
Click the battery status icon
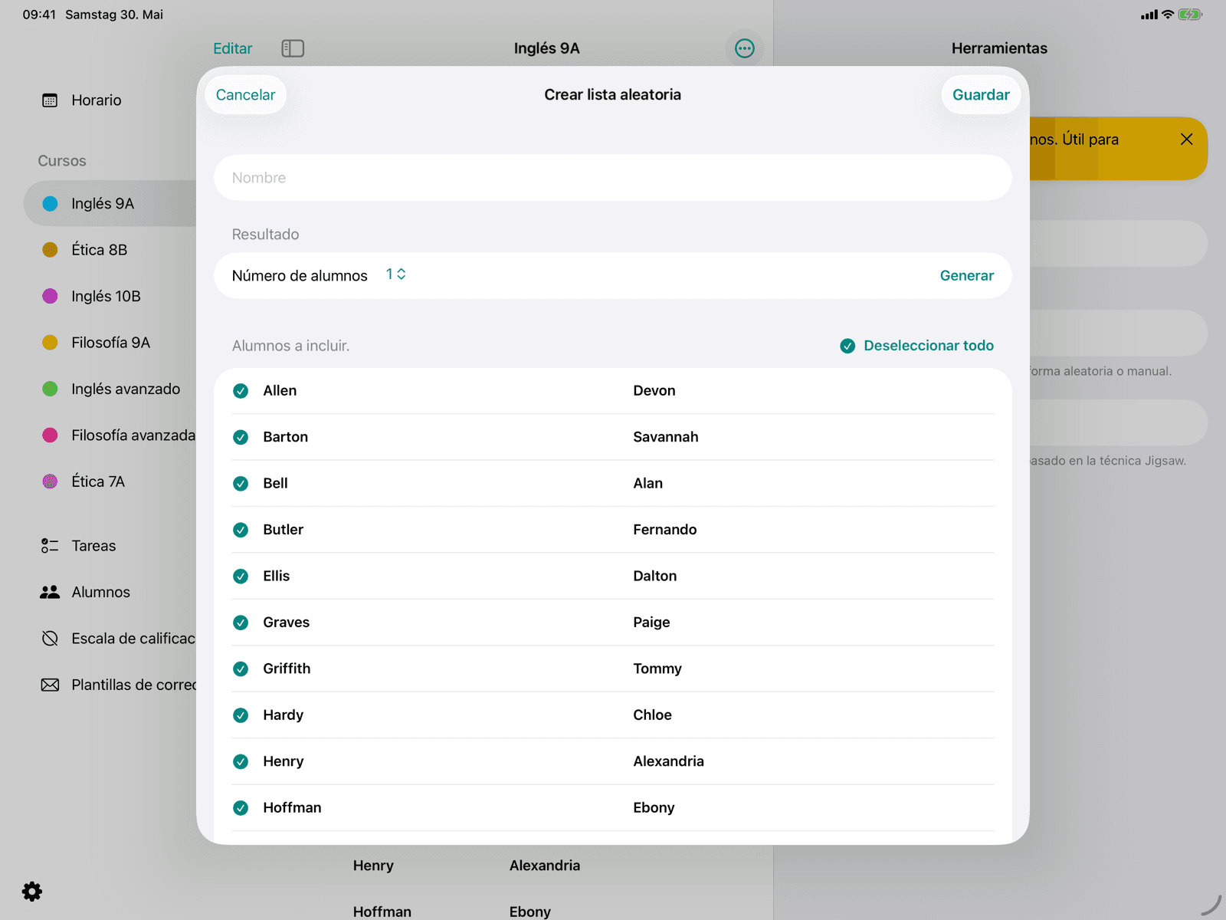click(1190, 15)
